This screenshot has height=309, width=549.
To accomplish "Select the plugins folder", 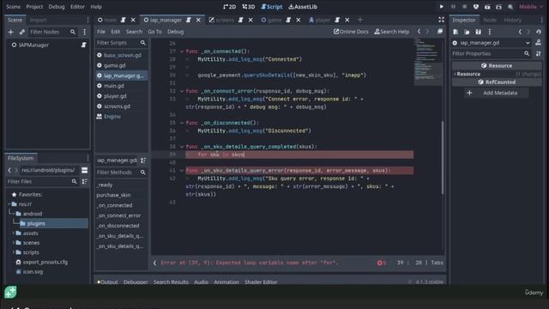I will [36, 223].
